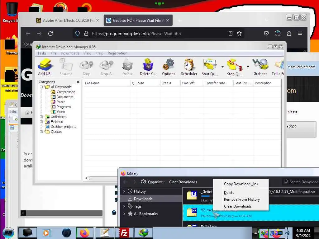Click the Firefox address bar URL
The image size is (319, 239).
[136, 34]
